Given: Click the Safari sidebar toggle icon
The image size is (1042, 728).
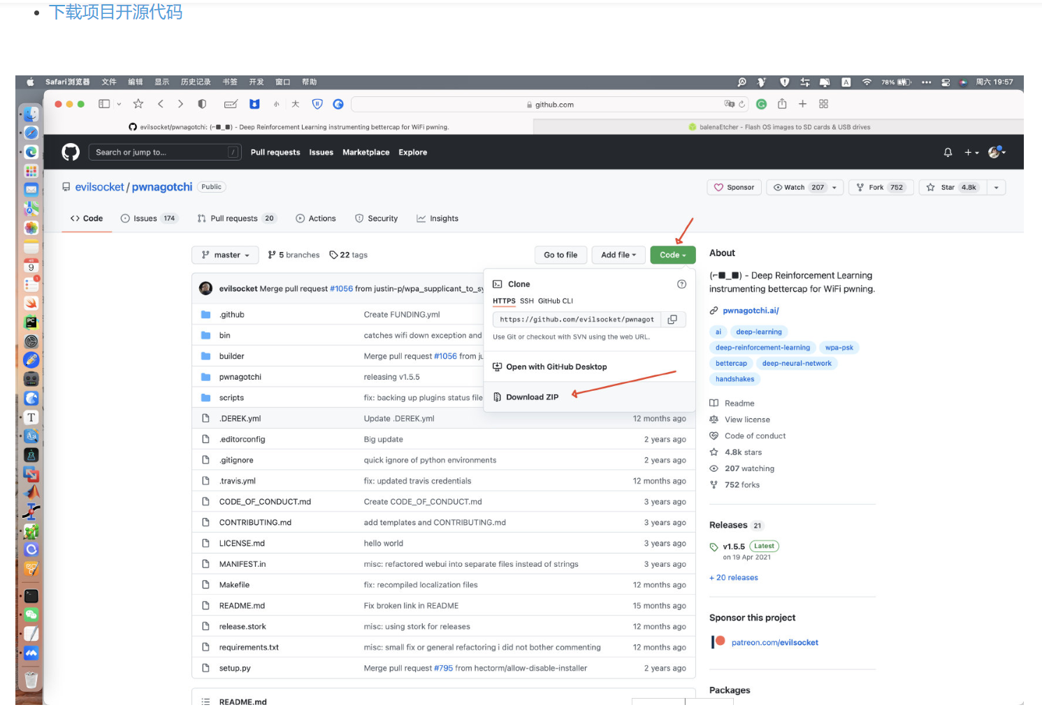Looking at the screenshot, I should tap(104, 104).
